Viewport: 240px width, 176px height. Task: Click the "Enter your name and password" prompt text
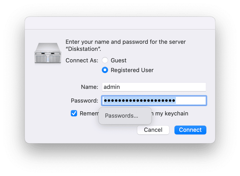(x=125, y=42)
